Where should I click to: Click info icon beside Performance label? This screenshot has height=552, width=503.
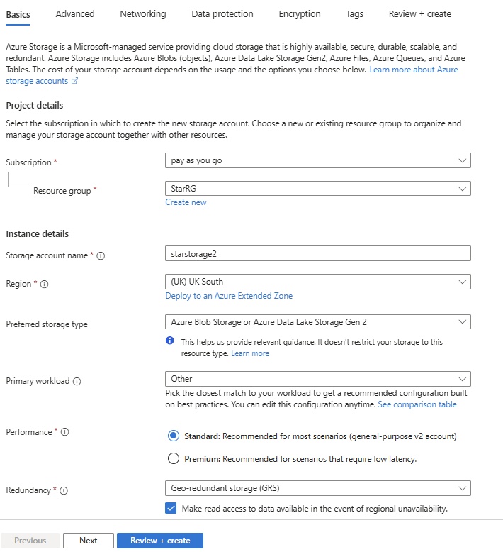(x=64, y=432)
